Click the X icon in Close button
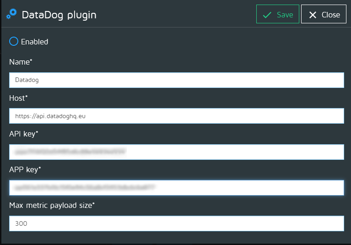The image size is (351, 245). click(313, 15)
